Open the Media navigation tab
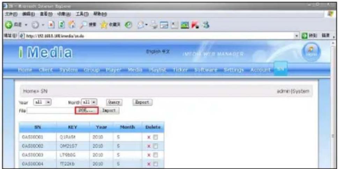 tap(135, 70)
